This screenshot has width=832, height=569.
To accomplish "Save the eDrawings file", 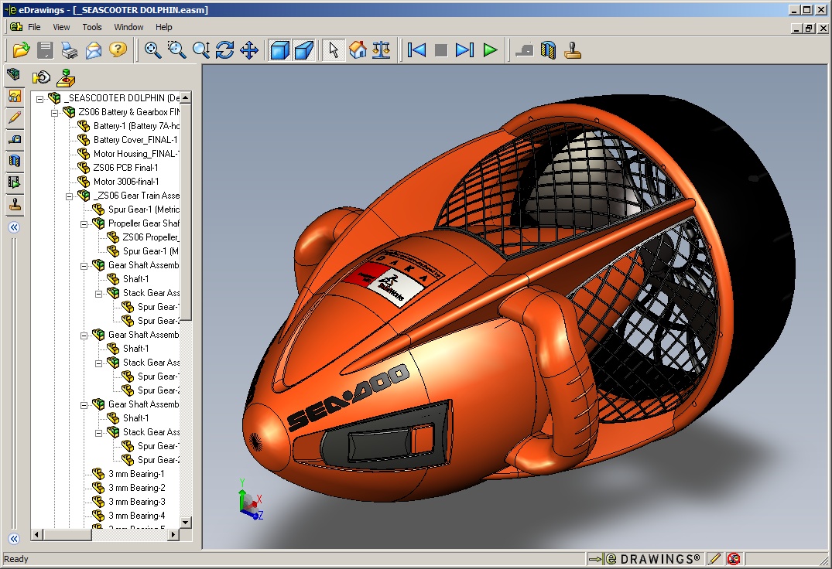I will (x=45, y=50).
